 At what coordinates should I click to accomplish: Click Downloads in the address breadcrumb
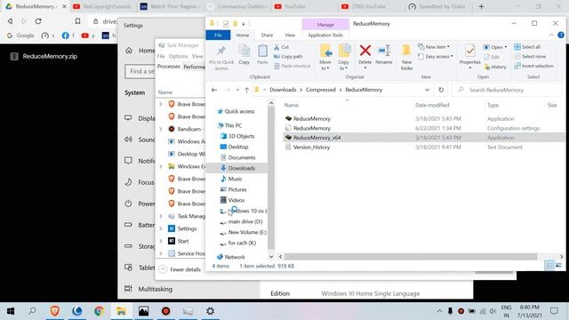tap(283, 90)
